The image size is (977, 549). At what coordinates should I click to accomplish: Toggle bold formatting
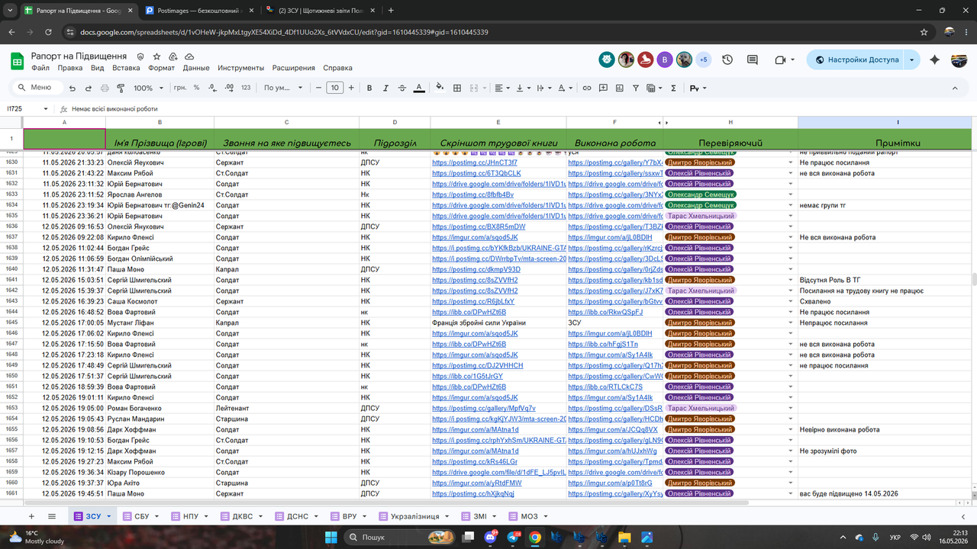point(369,88)
